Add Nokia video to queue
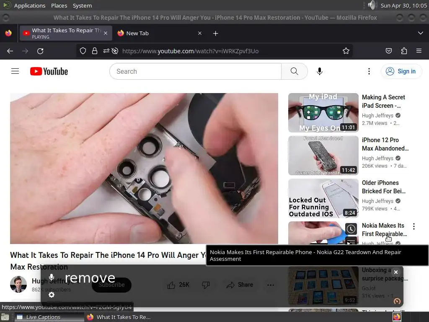The width and height of the screenshot is (429, 322). (351, 241)
